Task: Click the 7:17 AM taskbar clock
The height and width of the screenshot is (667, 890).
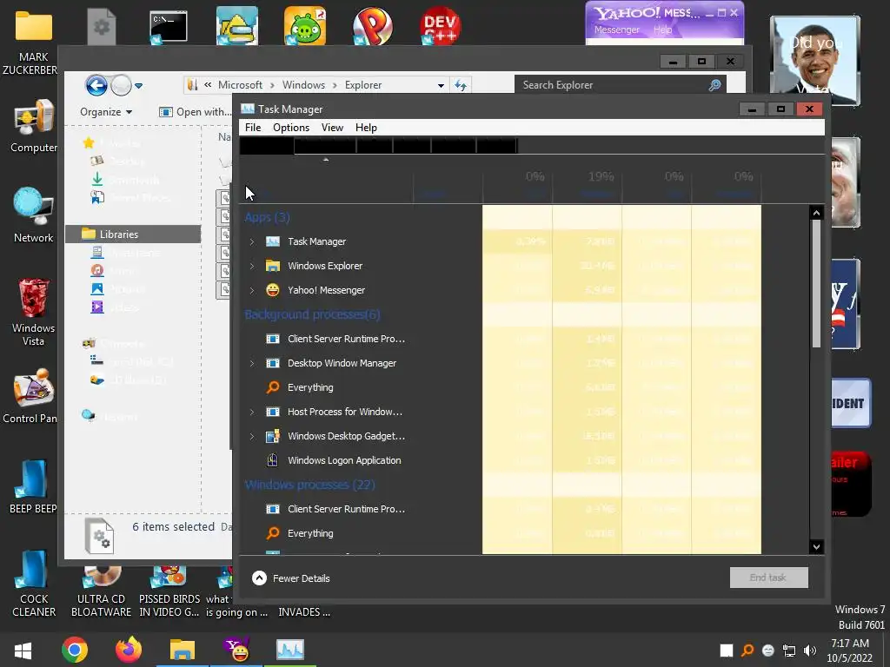Action: (850, 644)
